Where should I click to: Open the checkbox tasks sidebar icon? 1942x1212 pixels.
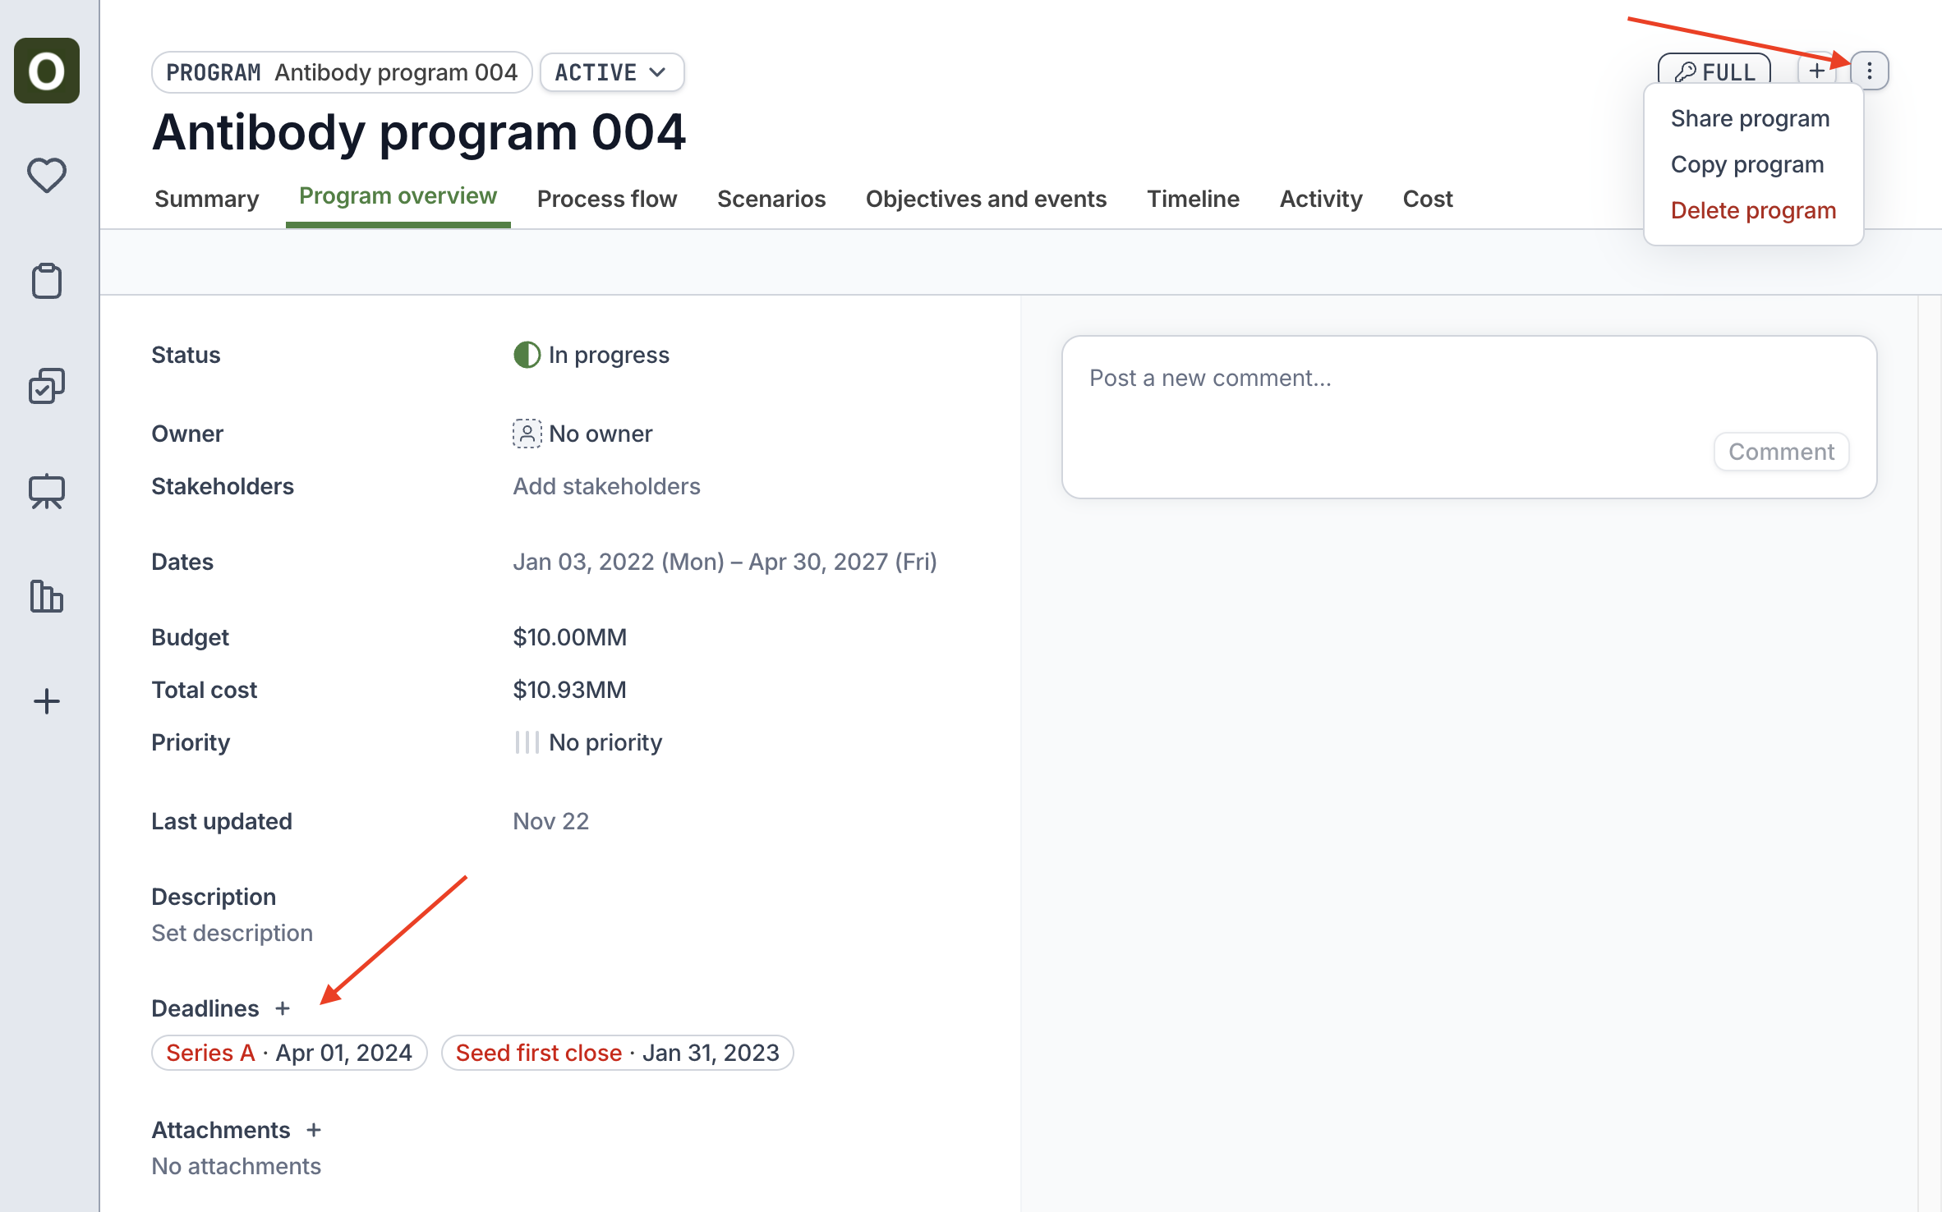point(47,386)
